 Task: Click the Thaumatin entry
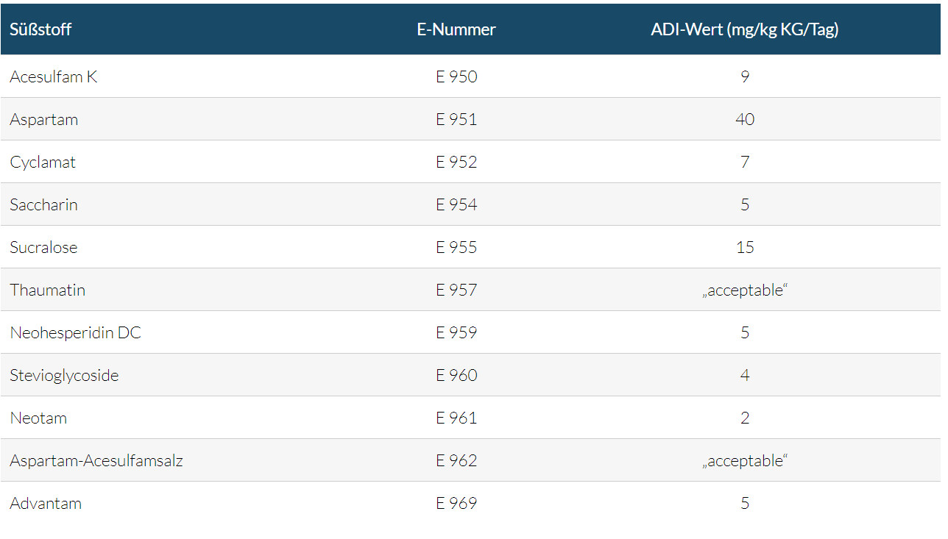47,290
